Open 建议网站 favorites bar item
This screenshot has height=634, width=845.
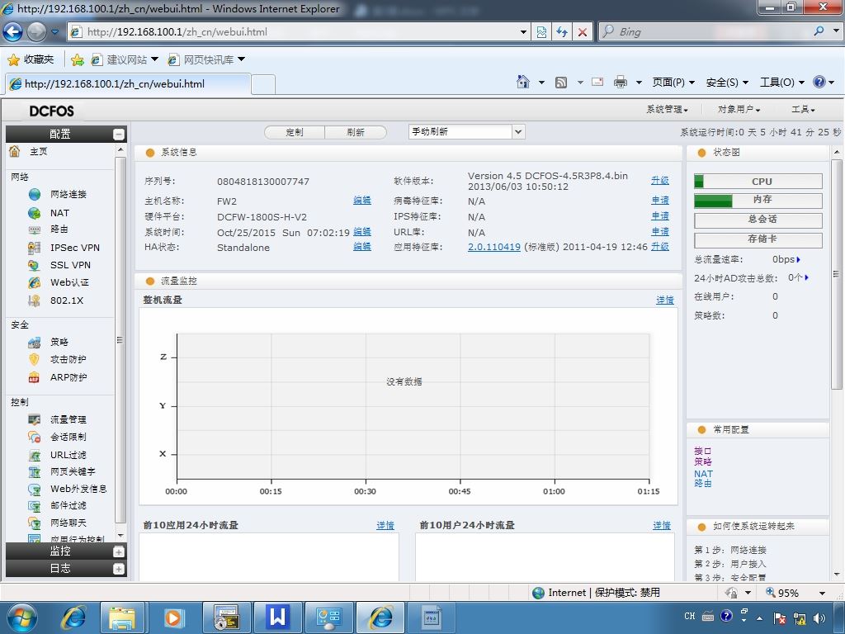(x=125, y=59)
